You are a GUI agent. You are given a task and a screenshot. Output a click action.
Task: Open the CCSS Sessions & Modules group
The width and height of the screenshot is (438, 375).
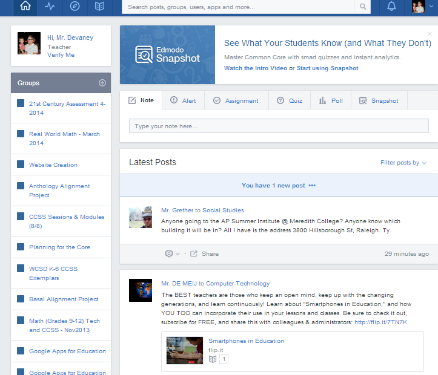(x=67, y=221)
